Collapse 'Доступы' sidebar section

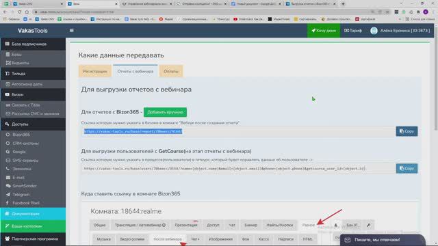point(33,124)
